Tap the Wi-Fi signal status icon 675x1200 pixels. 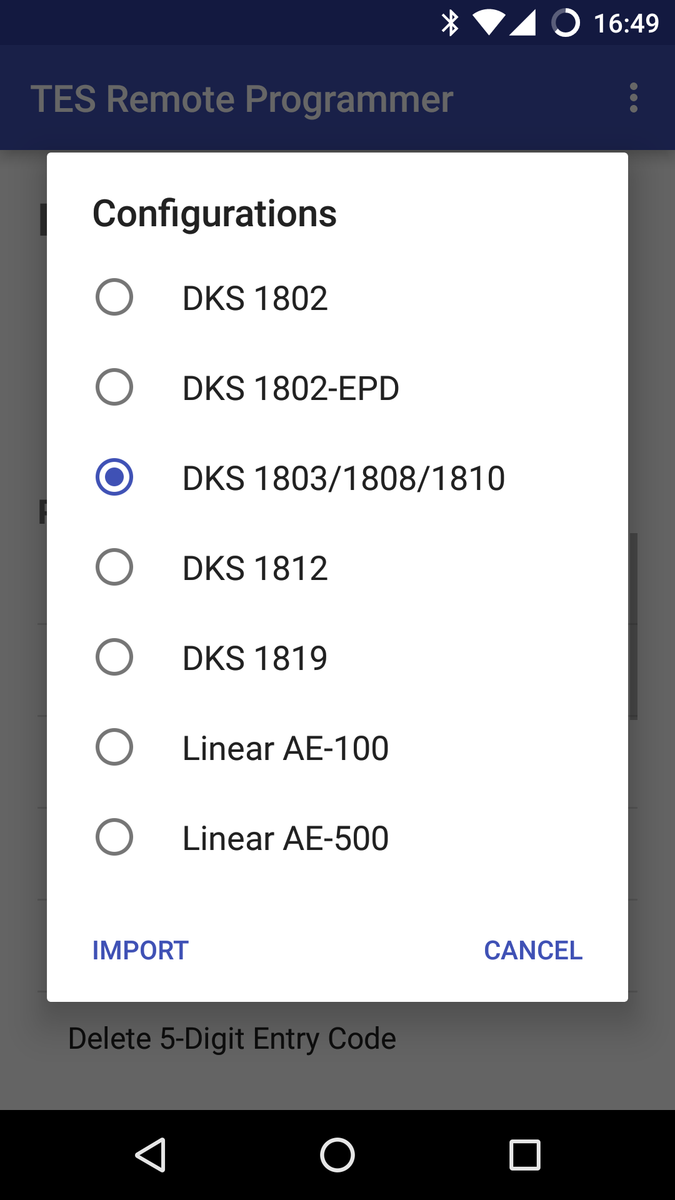pyautogui.click(x=489, y=23)
